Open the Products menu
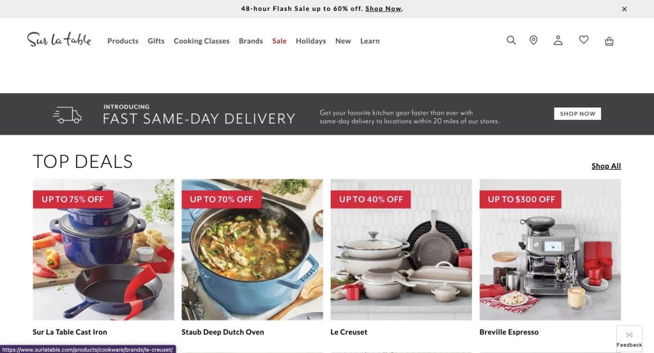654x353 pixels. 123,41
